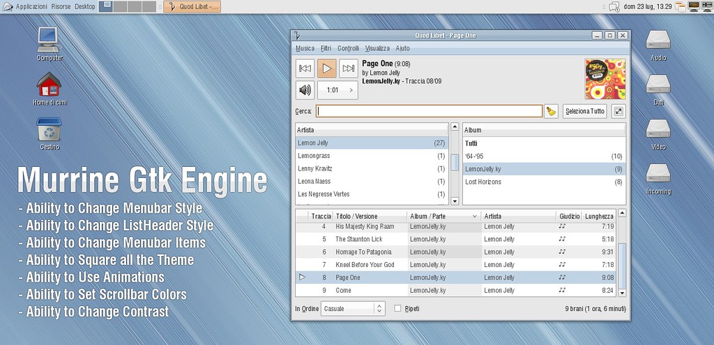Clear the search with the broom icon
Image resolution: width=714 pixels, height=345 pixels.
[552, 111]
